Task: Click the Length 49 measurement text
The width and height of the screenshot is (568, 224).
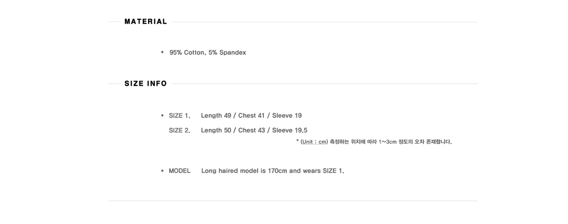Action: 216,116
